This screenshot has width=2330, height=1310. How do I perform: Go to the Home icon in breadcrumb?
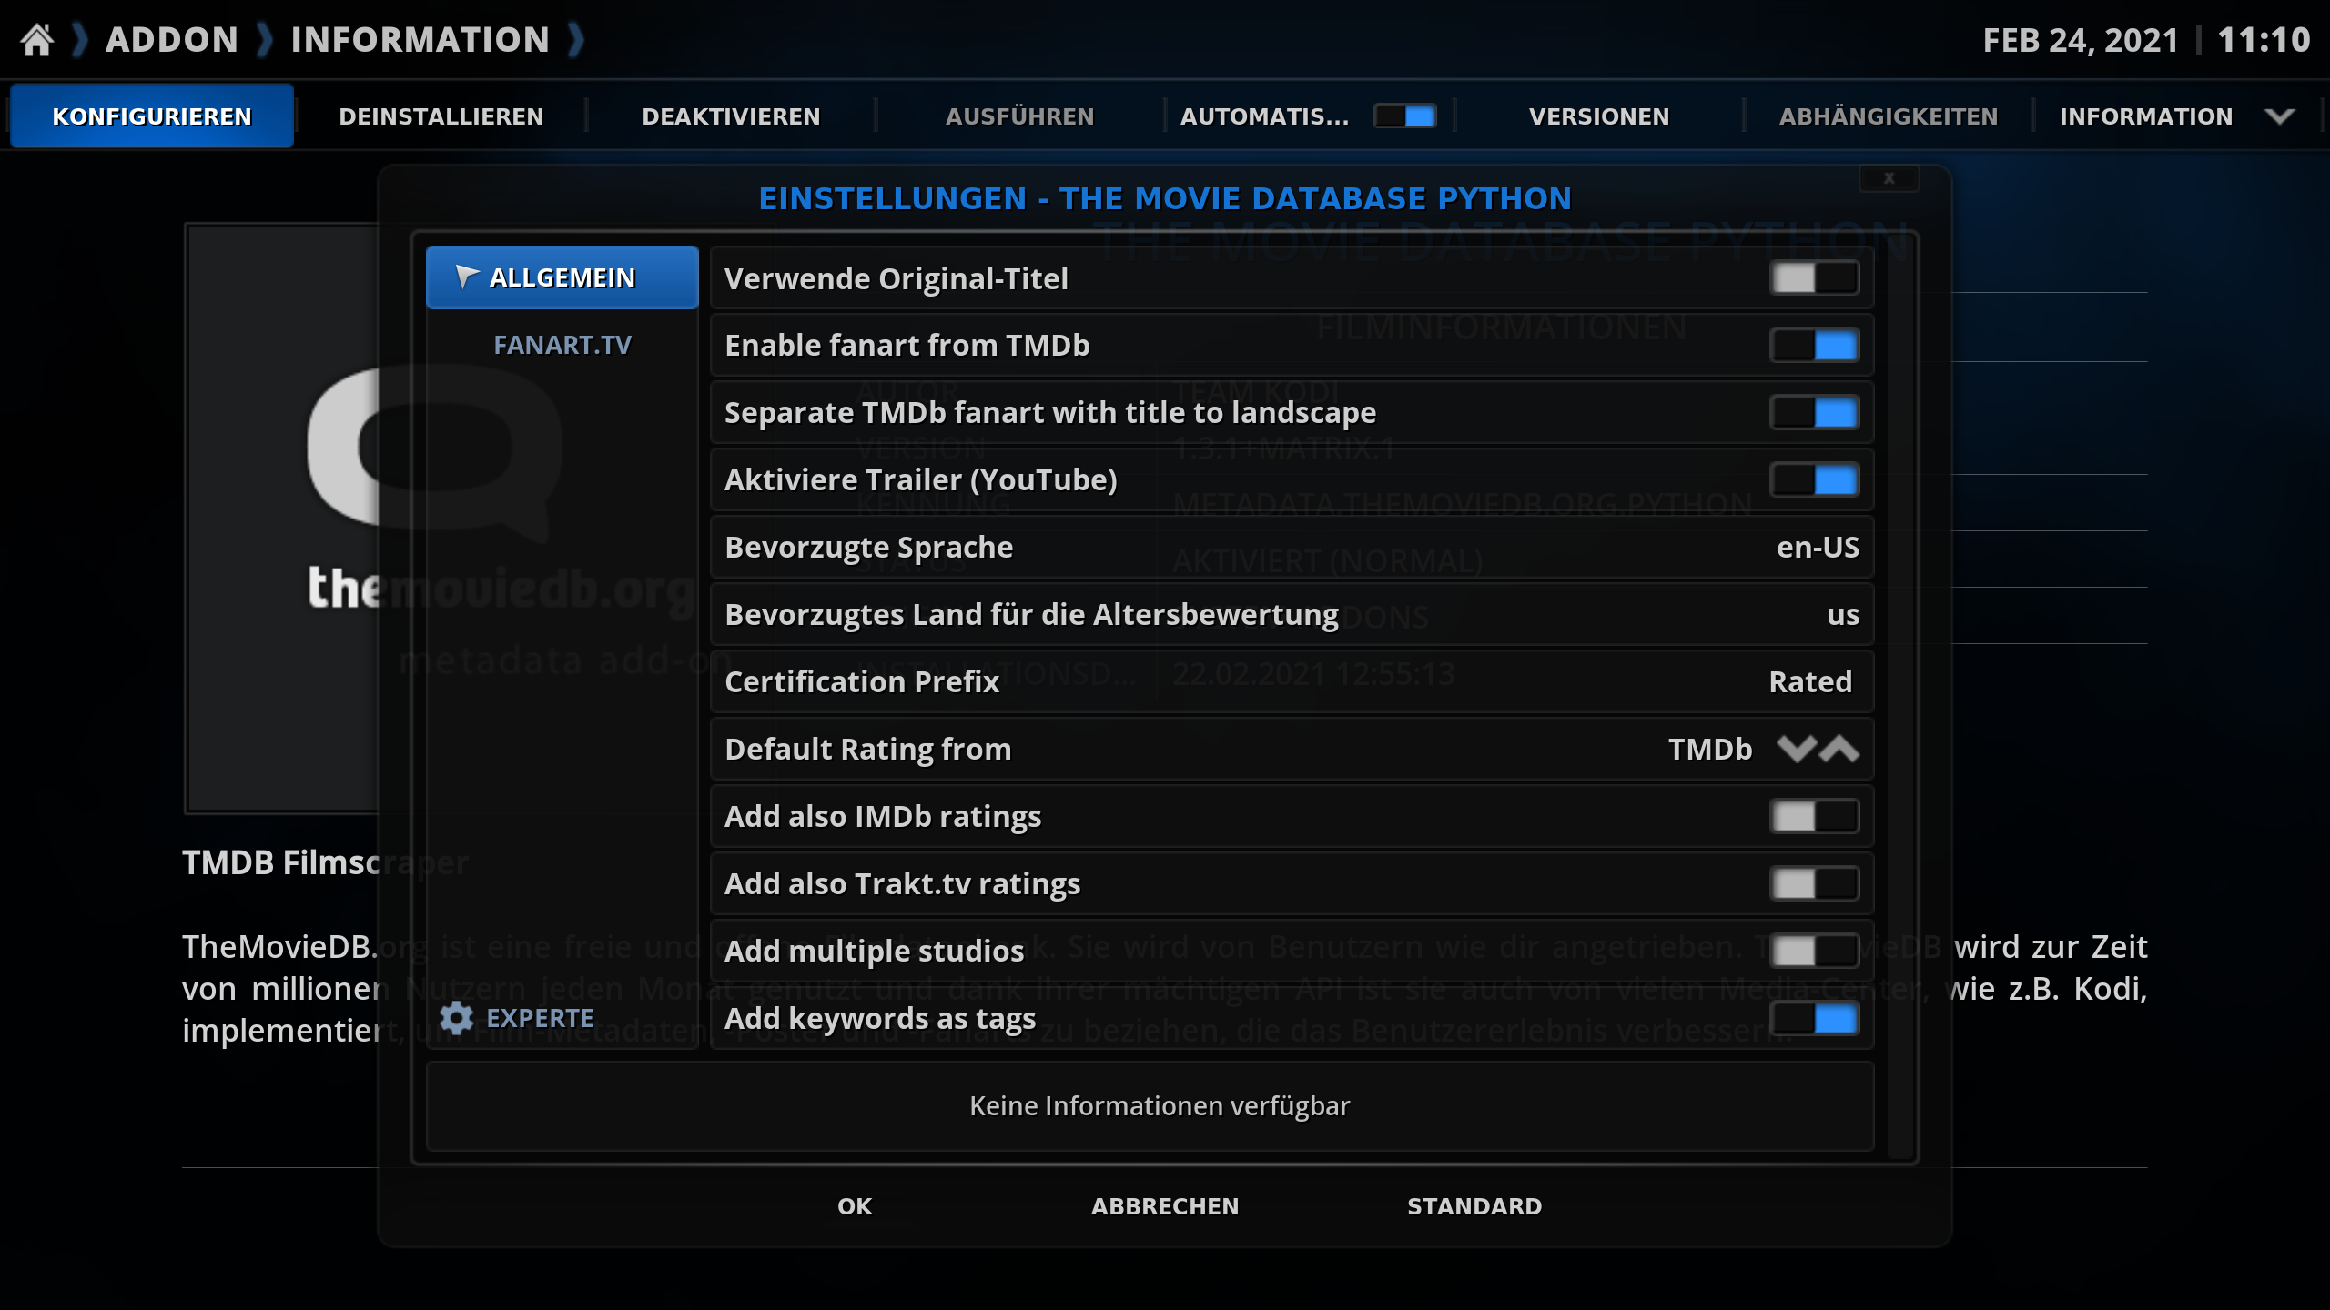click(37, 40)
